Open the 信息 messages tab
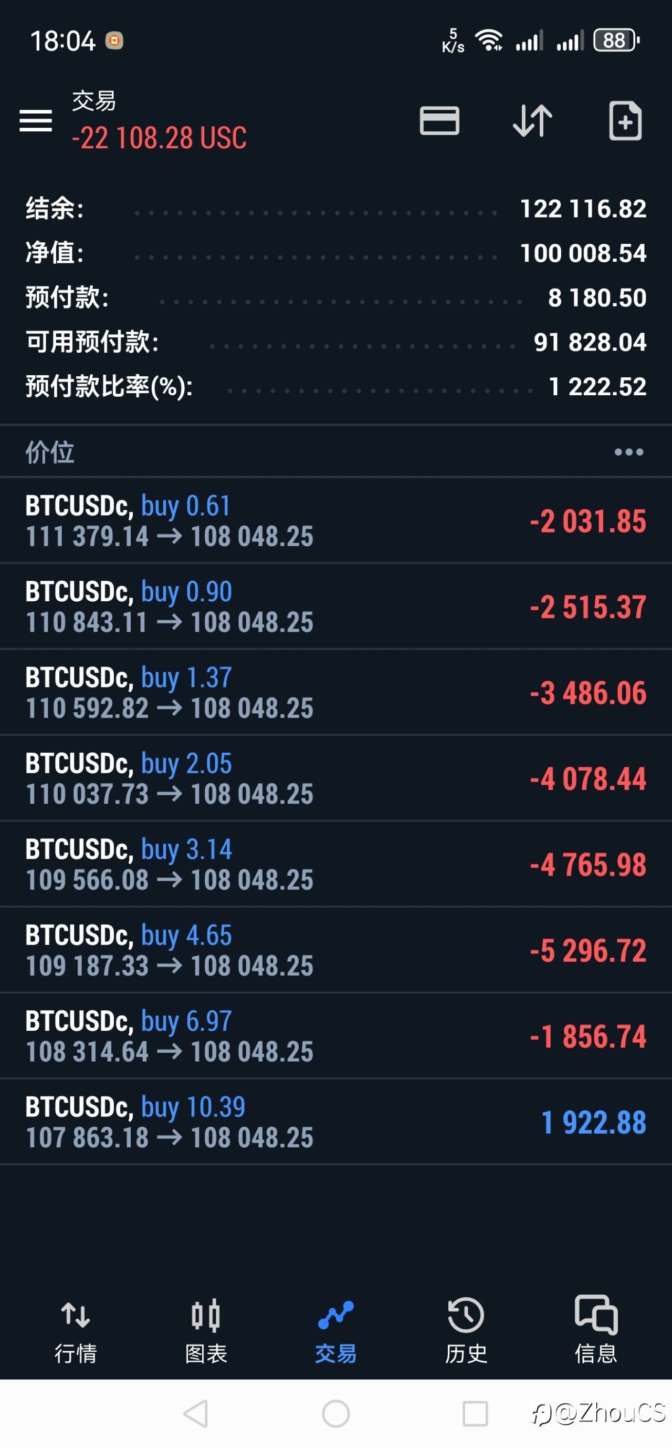 (596, 1330)
